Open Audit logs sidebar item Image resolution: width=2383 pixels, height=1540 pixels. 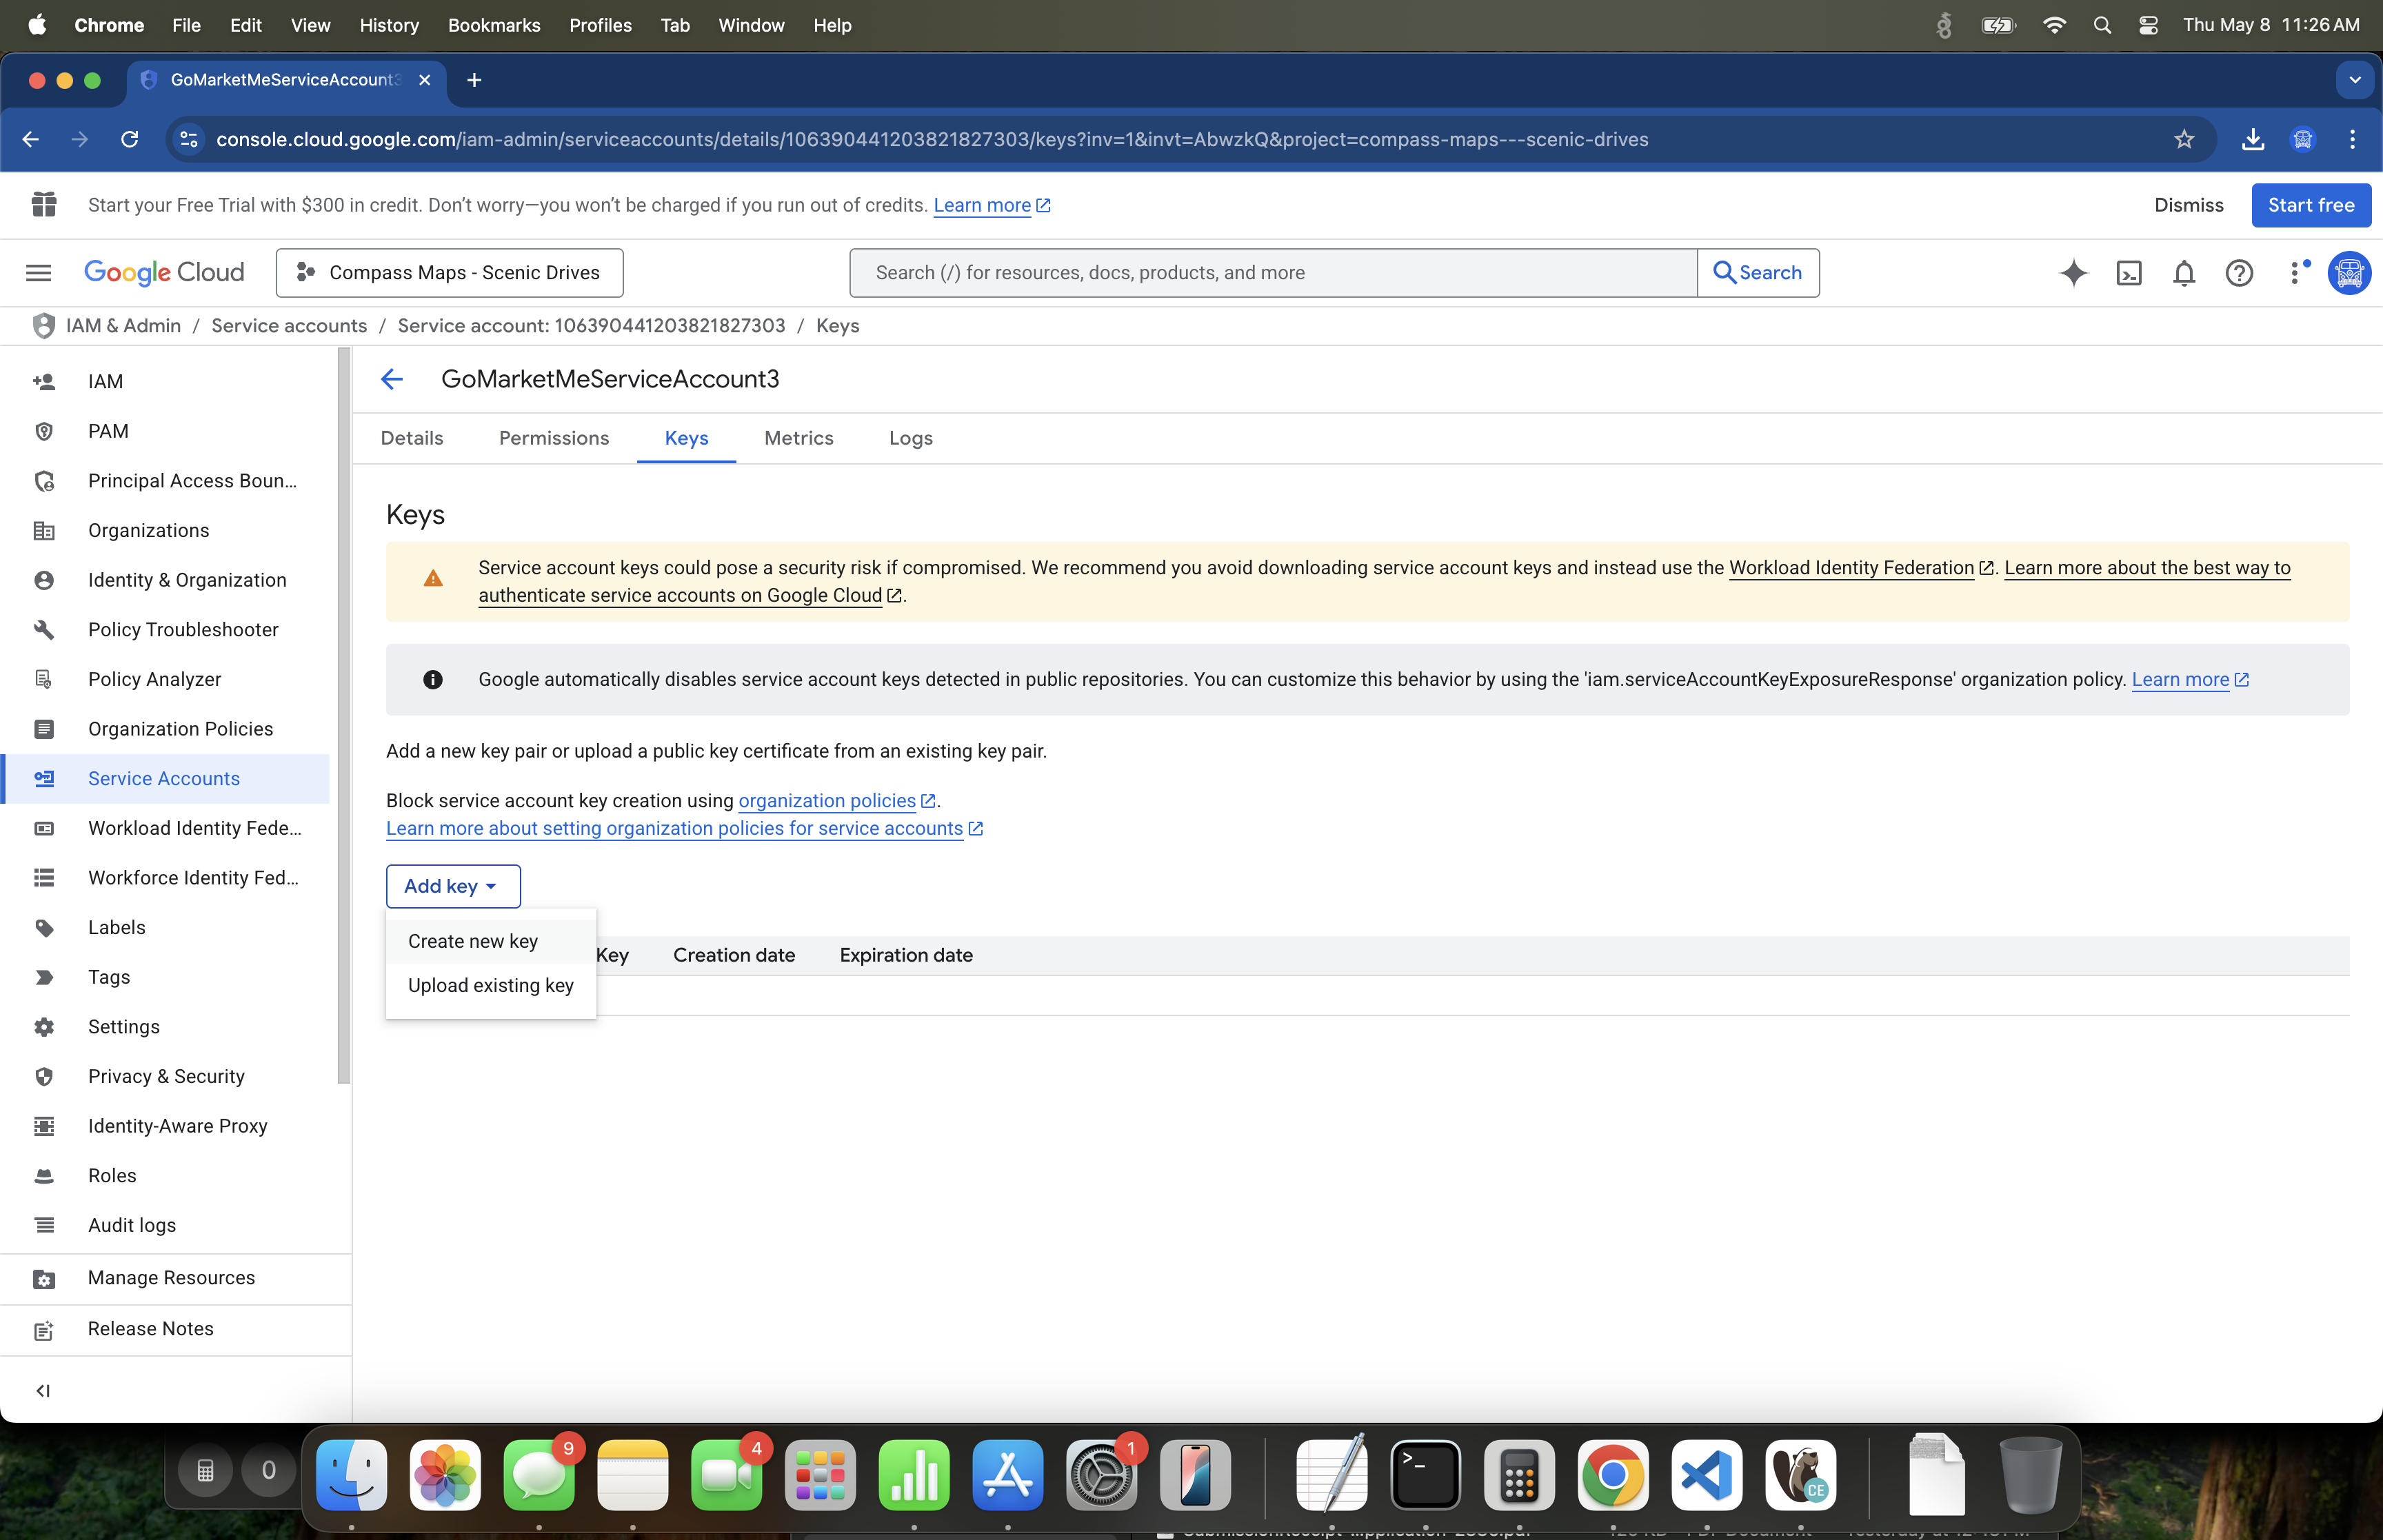coord(165,1225)
